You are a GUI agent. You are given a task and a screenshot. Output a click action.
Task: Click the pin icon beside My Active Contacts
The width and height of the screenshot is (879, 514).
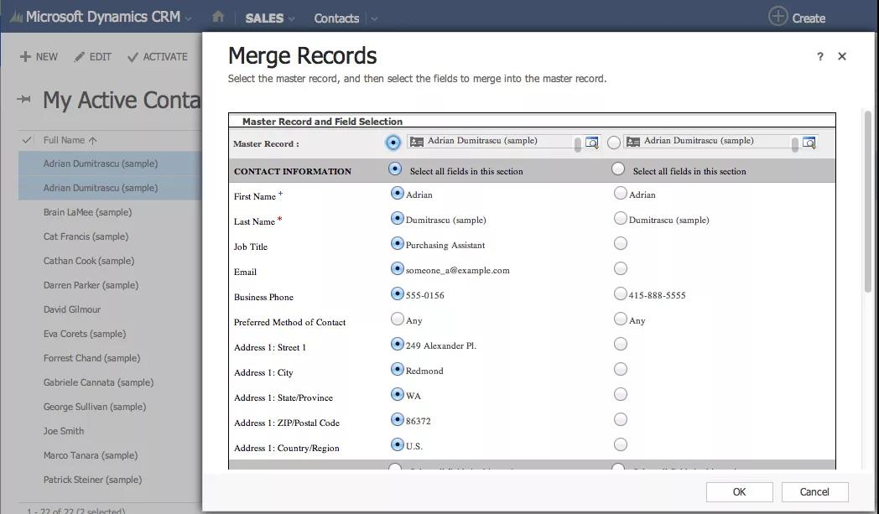tap(23, 100)
